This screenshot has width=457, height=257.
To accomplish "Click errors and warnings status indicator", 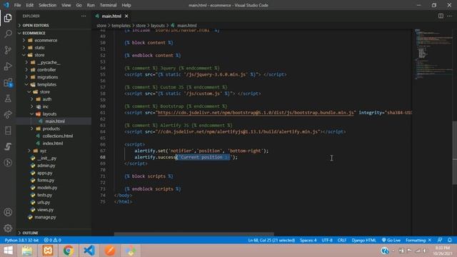I will [x=52, y=240].
